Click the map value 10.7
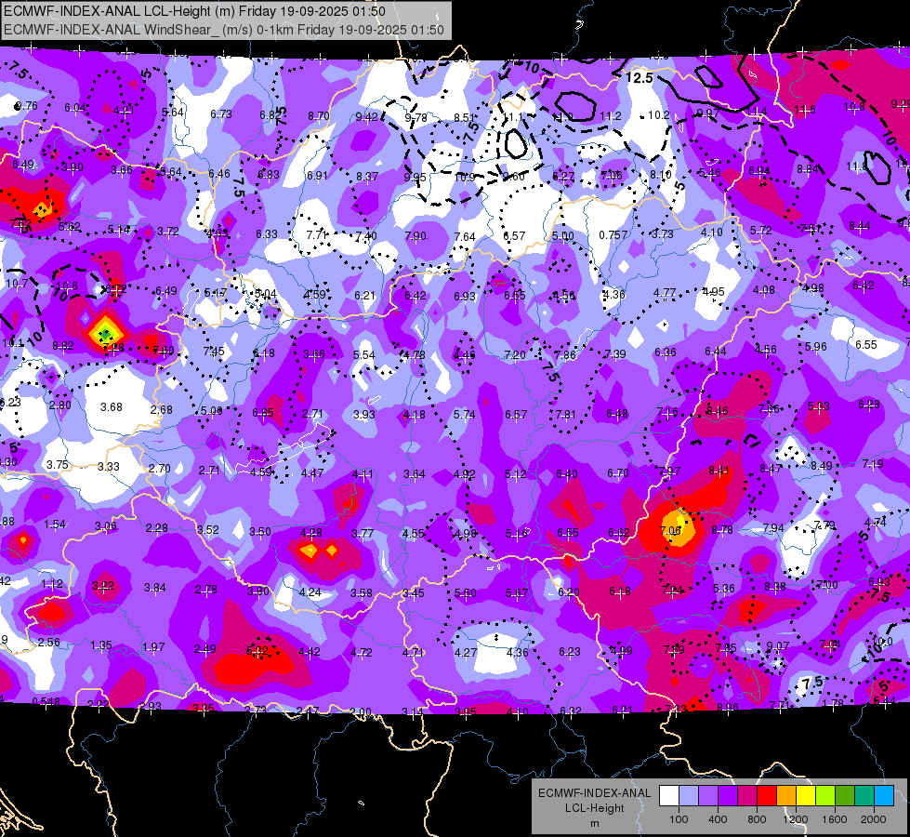 pos(17,284)
